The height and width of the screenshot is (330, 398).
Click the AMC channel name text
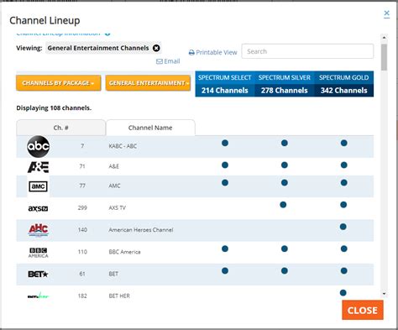(114, 186)
